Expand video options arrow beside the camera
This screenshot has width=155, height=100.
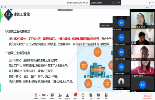pos(48,95)
